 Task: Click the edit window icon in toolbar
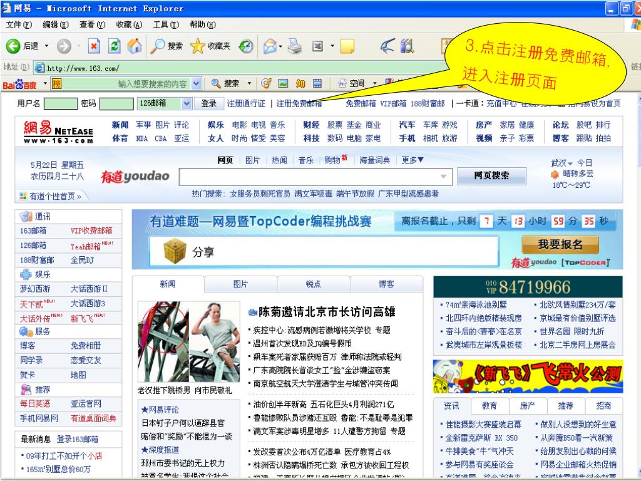(317, 46)
